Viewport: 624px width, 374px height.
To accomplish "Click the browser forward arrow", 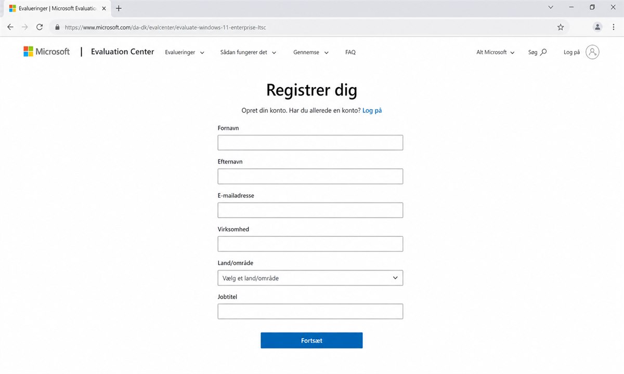I will pos(24,27).
